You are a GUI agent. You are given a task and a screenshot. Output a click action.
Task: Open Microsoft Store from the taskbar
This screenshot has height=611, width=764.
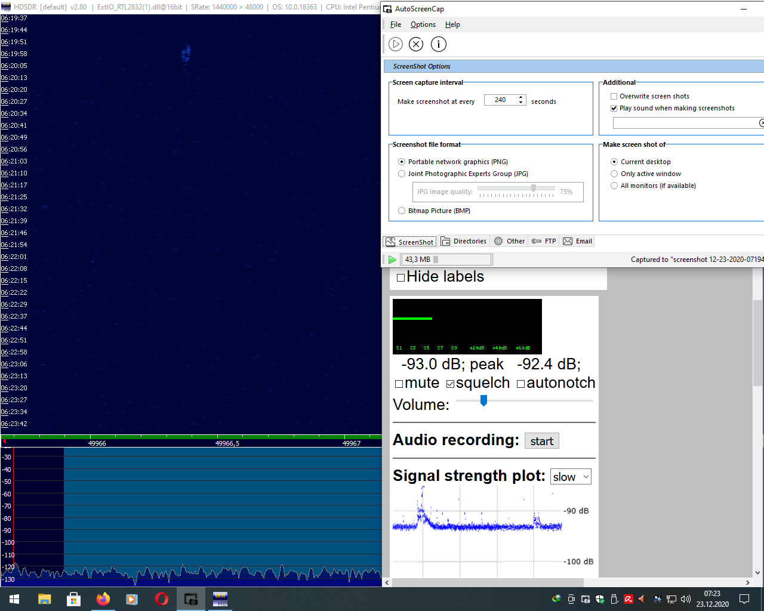tap(73, 599)
